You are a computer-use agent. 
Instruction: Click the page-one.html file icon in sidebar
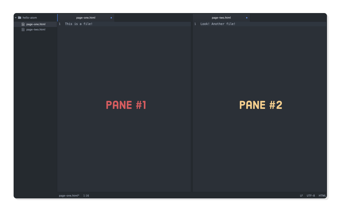tap(23, 24)
